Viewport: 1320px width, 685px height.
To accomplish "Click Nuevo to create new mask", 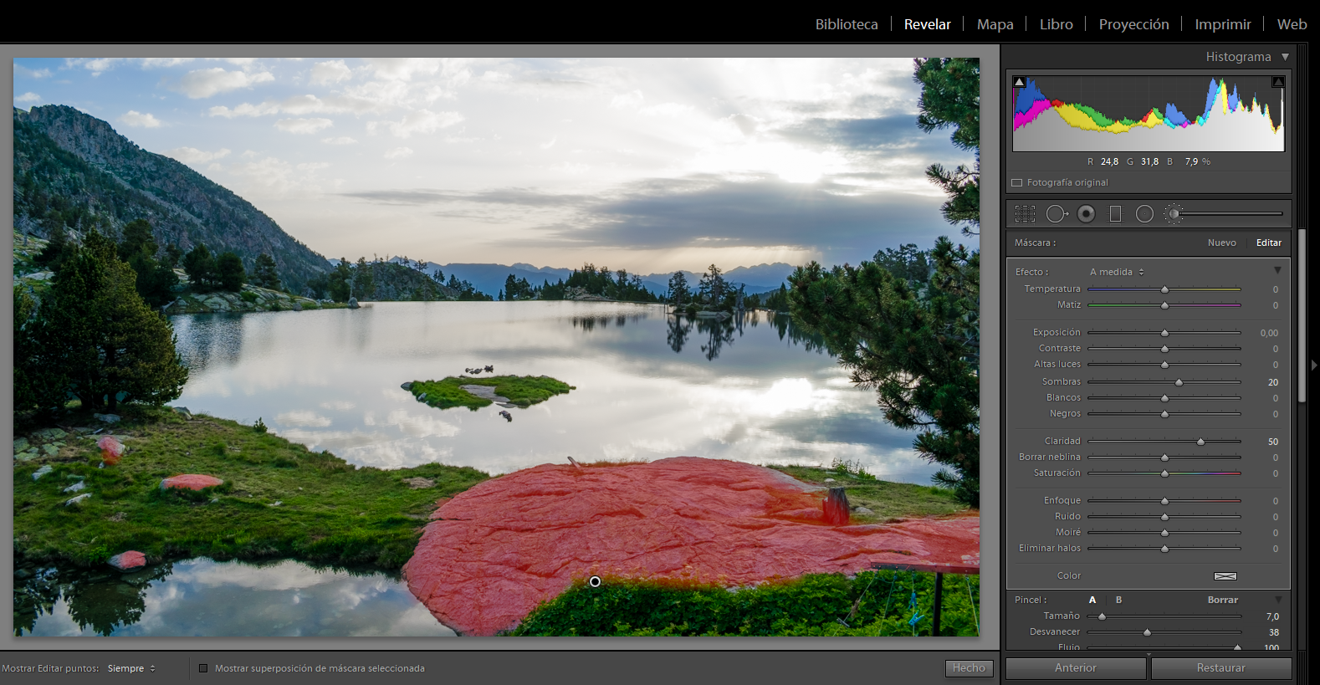I will coord(1221,243).
